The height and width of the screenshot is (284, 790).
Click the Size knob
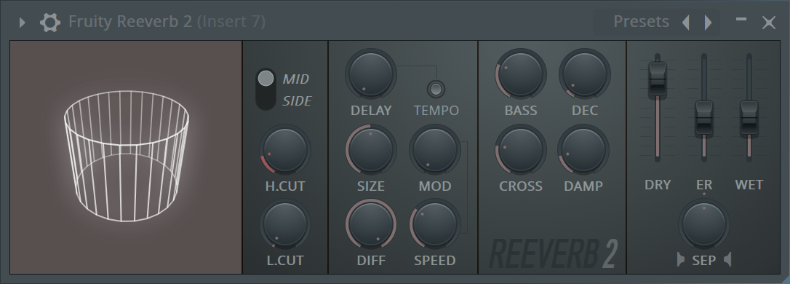371,150
